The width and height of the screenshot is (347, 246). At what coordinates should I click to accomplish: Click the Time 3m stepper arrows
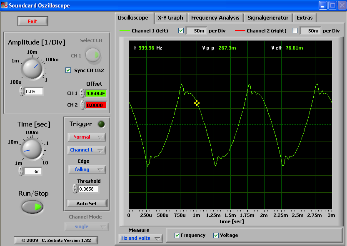click(21, 171)
